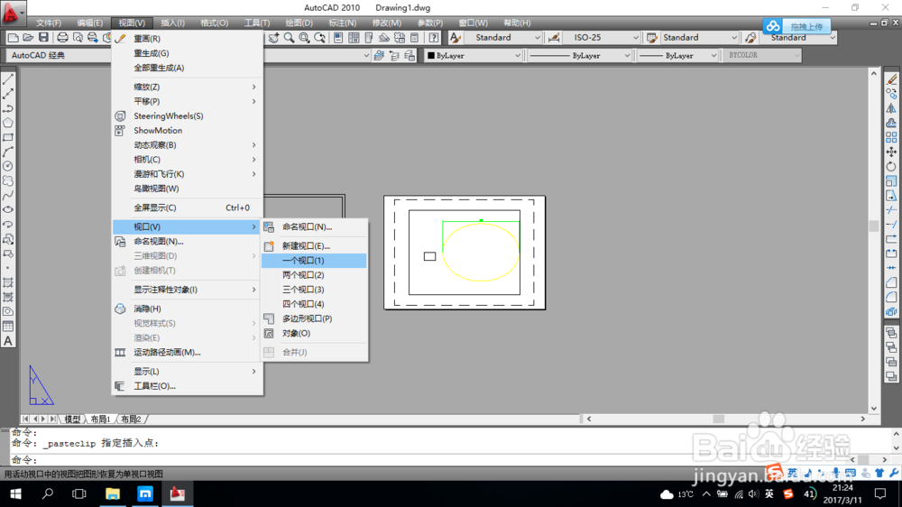Expand the 缩放(Z) submenu

pyautogui.click(x=188, y=87)
